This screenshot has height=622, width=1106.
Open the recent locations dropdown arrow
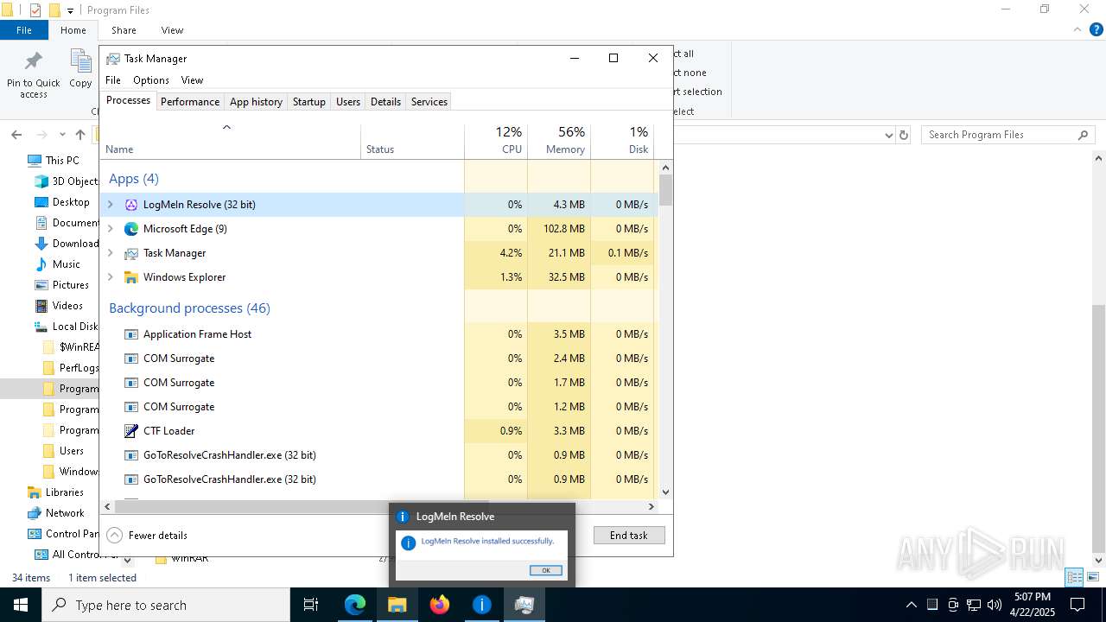[62, 135]
